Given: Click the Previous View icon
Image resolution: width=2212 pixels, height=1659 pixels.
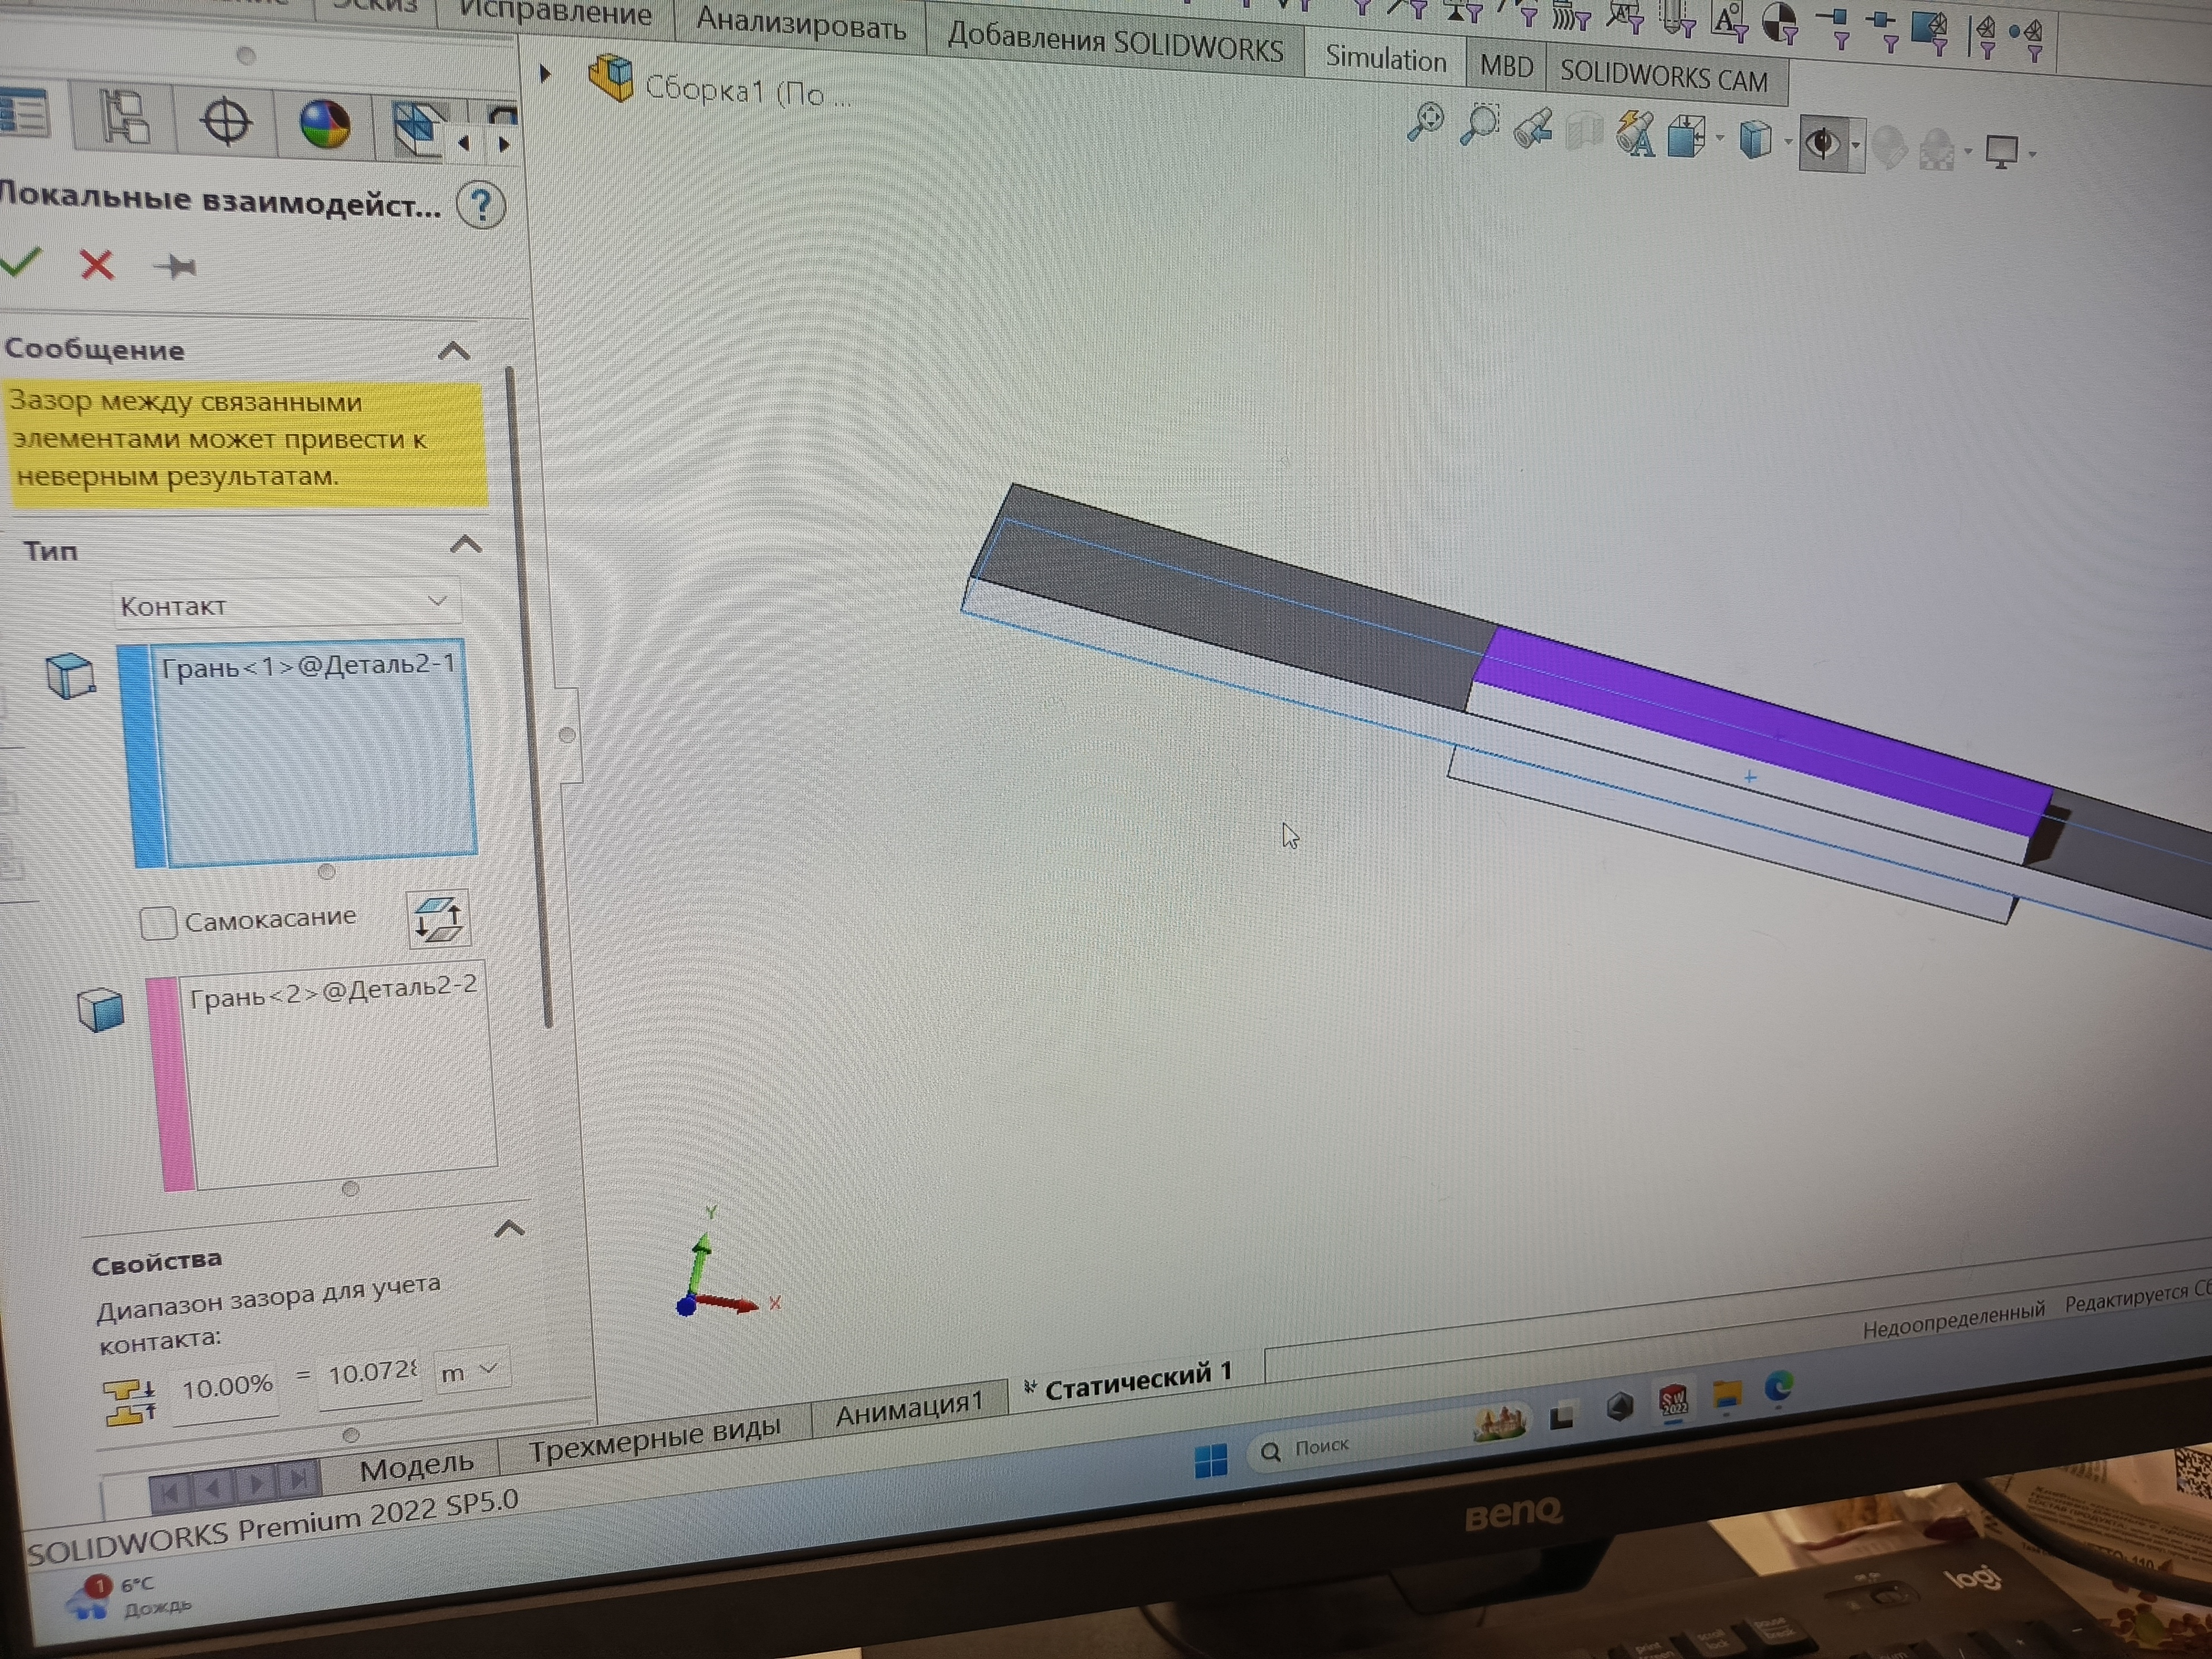Looking at the screenshot, I should tap(1532, 129).
